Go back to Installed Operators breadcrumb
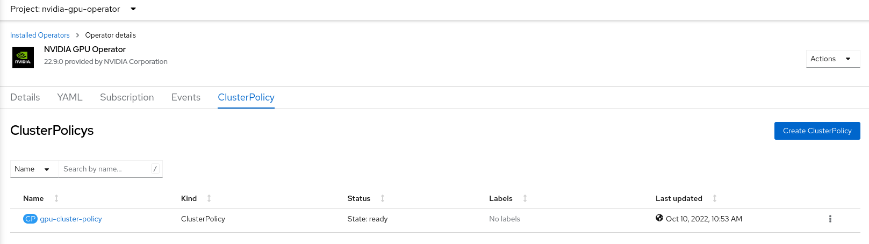The image size is (869, 244). point(40,35)
